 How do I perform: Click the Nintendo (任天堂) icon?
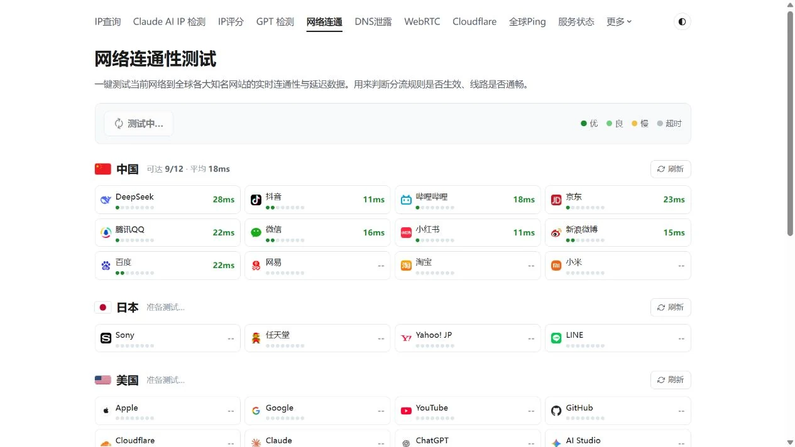coord(256,338)
